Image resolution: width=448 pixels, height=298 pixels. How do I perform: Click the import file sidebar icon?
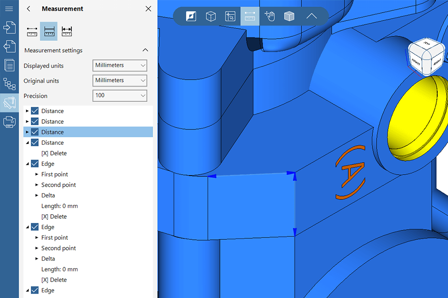[x=9, y=27]
